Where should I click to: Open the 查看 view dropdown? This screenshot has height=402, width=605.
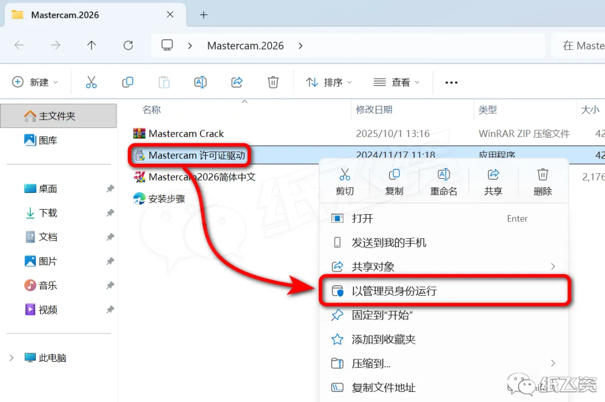click(396, 82)
